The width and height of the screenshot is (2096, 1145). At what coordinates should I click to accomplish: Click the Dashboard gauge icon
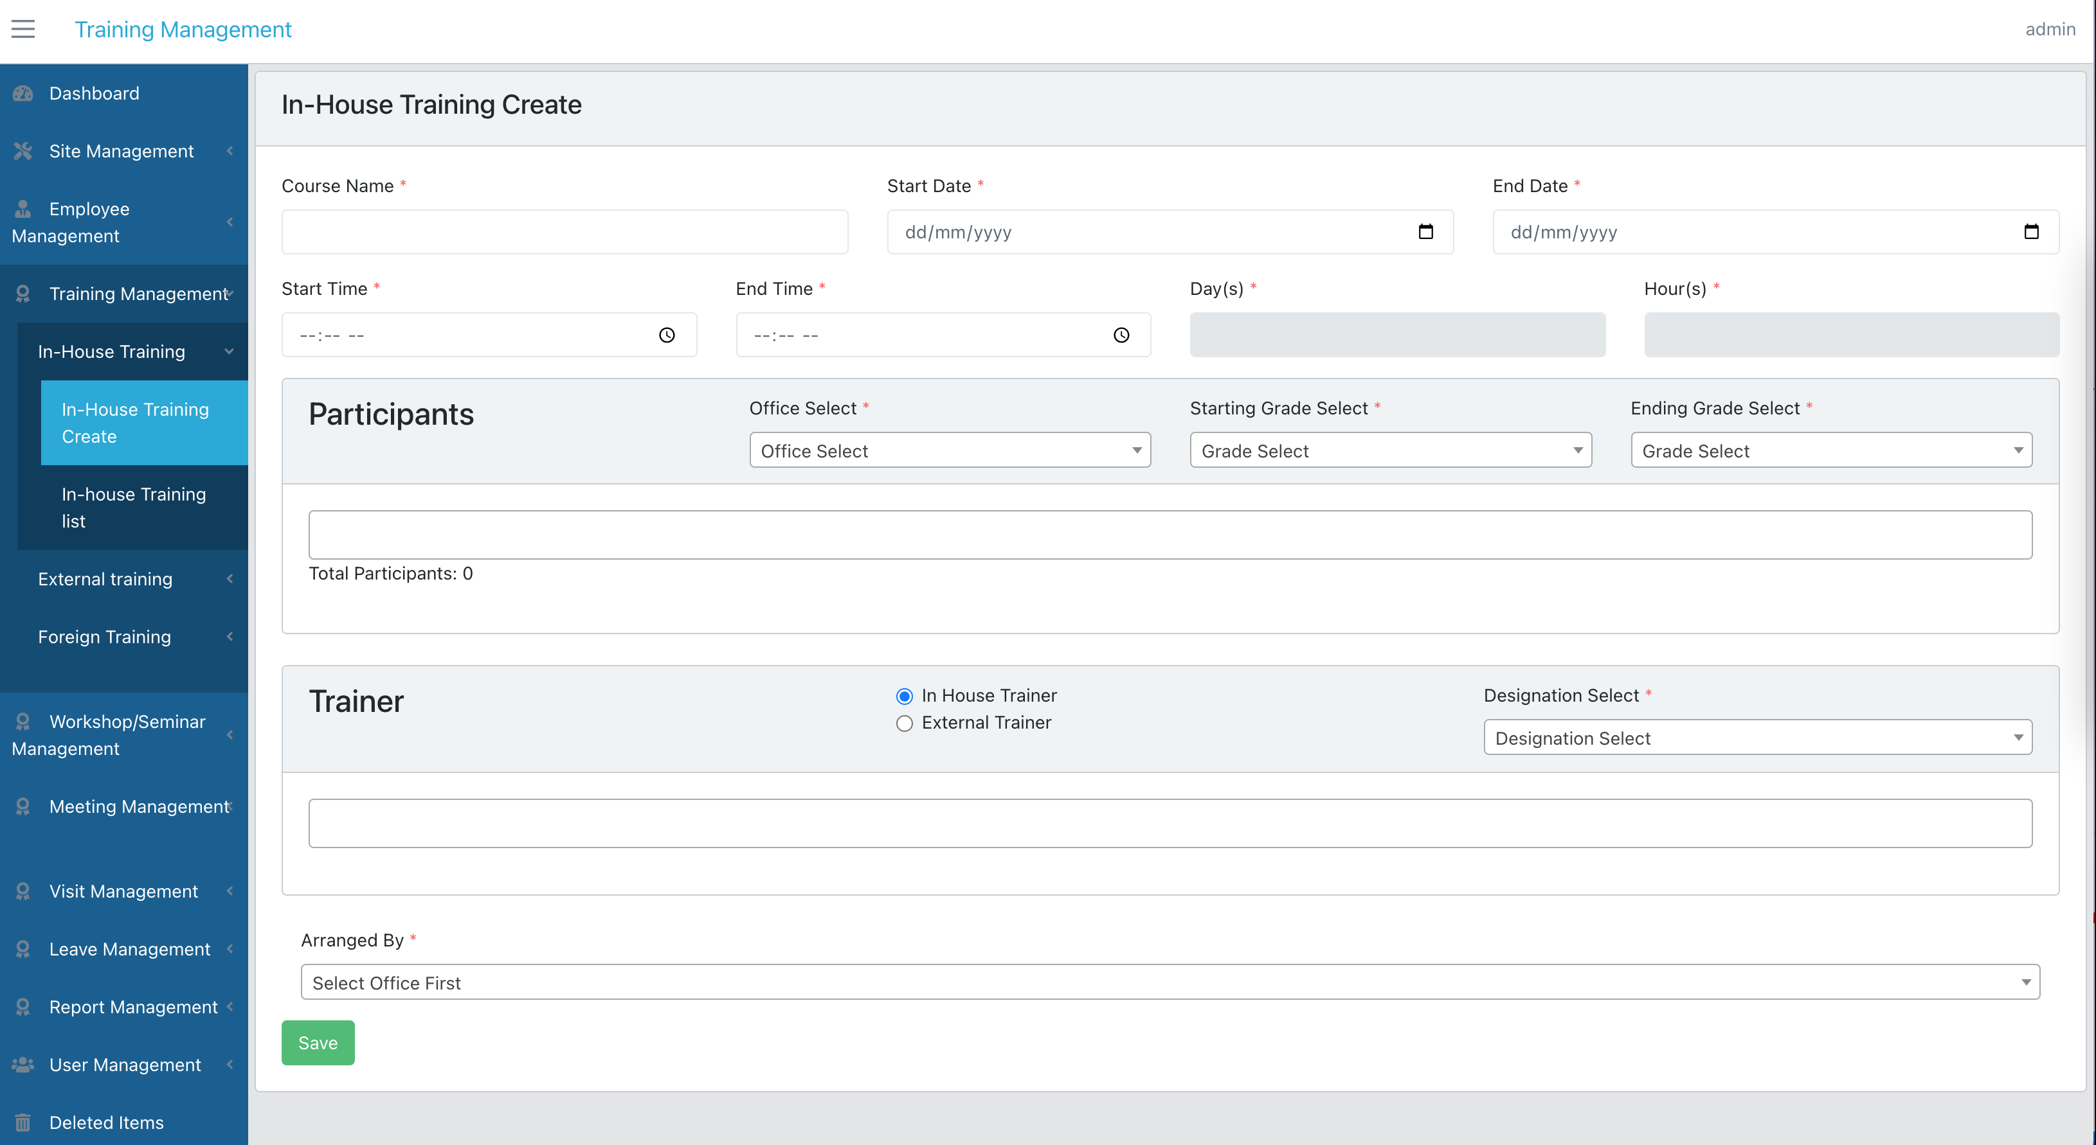tap(23, 94)
